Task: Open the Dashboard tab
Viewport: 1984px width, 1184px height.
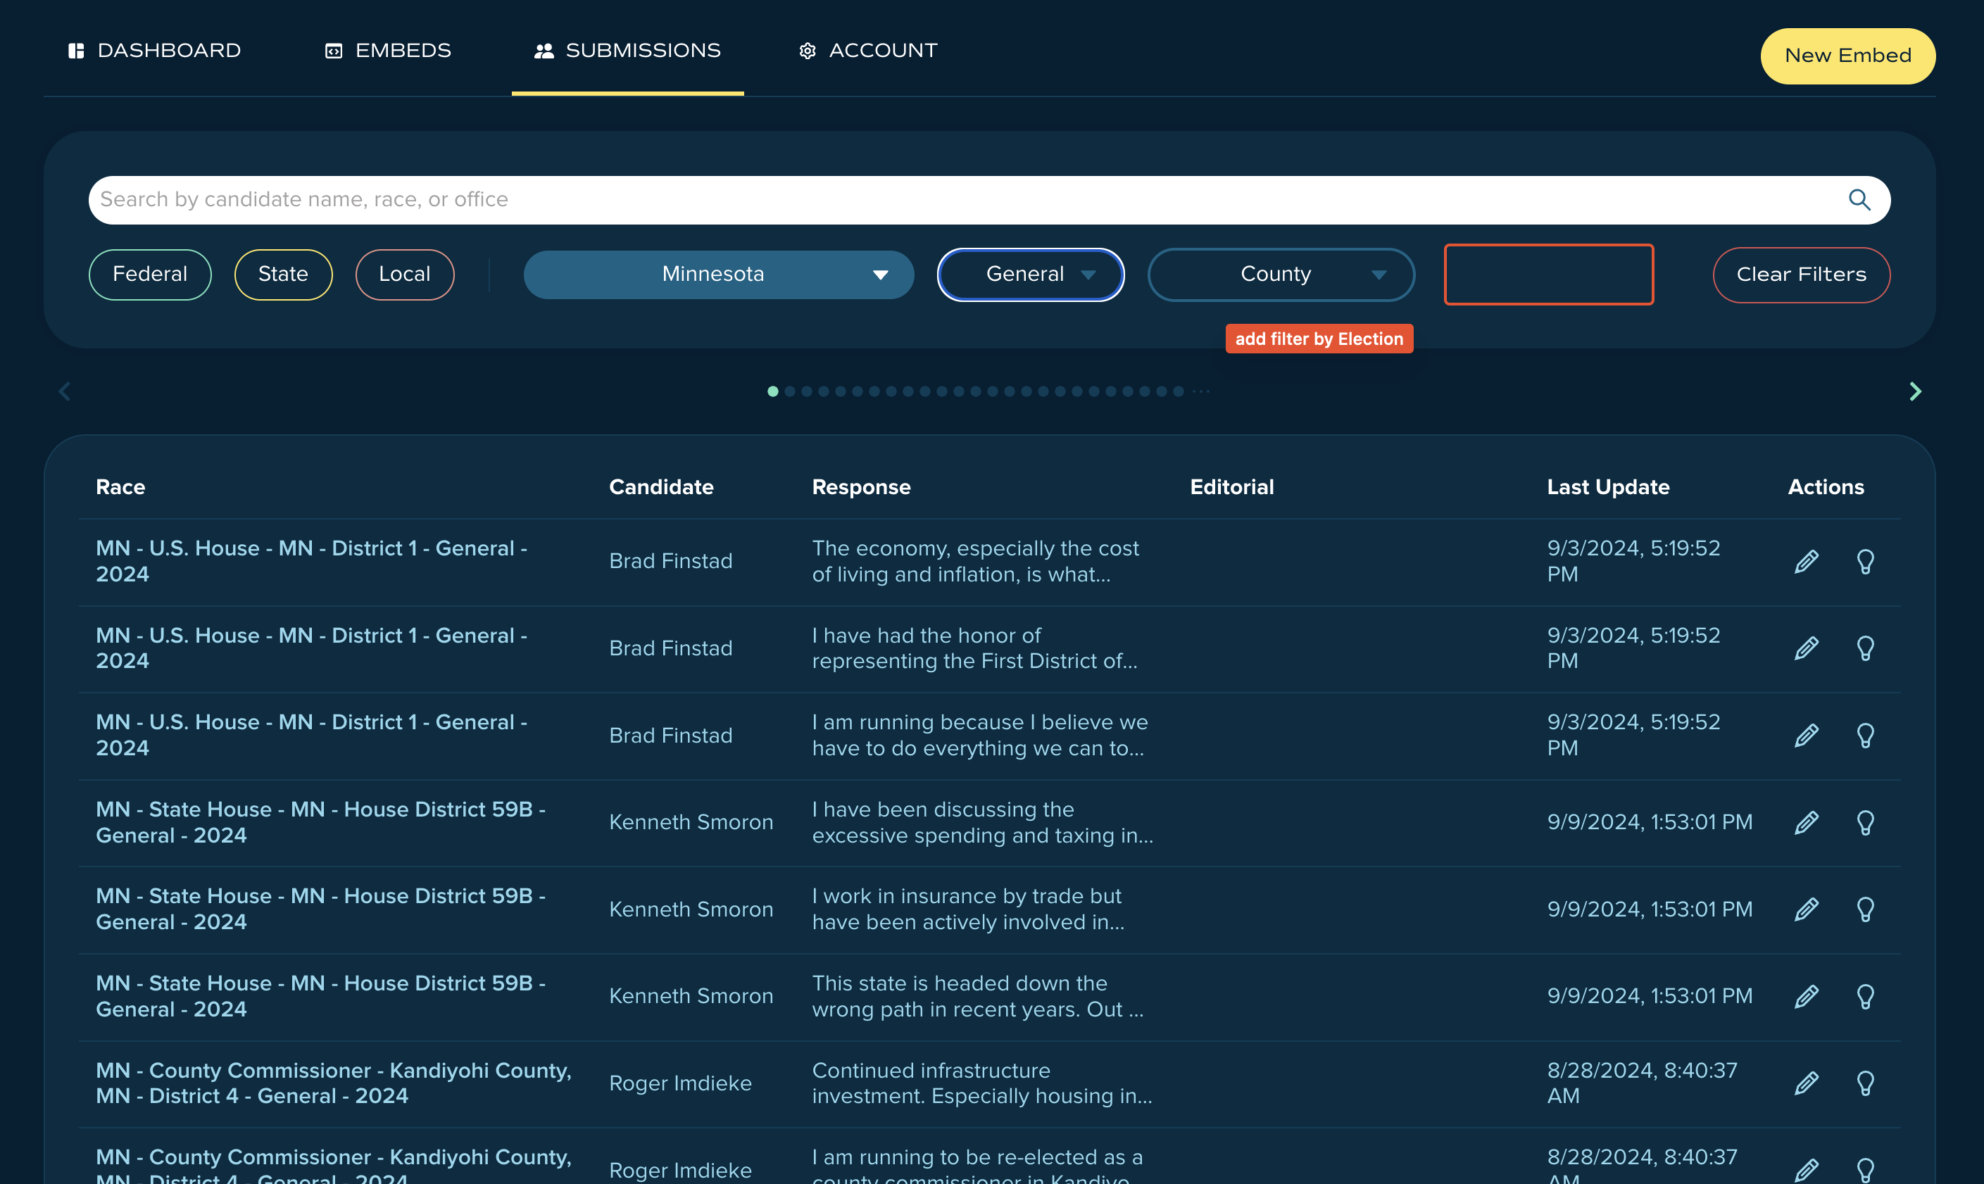Action: 154,50
